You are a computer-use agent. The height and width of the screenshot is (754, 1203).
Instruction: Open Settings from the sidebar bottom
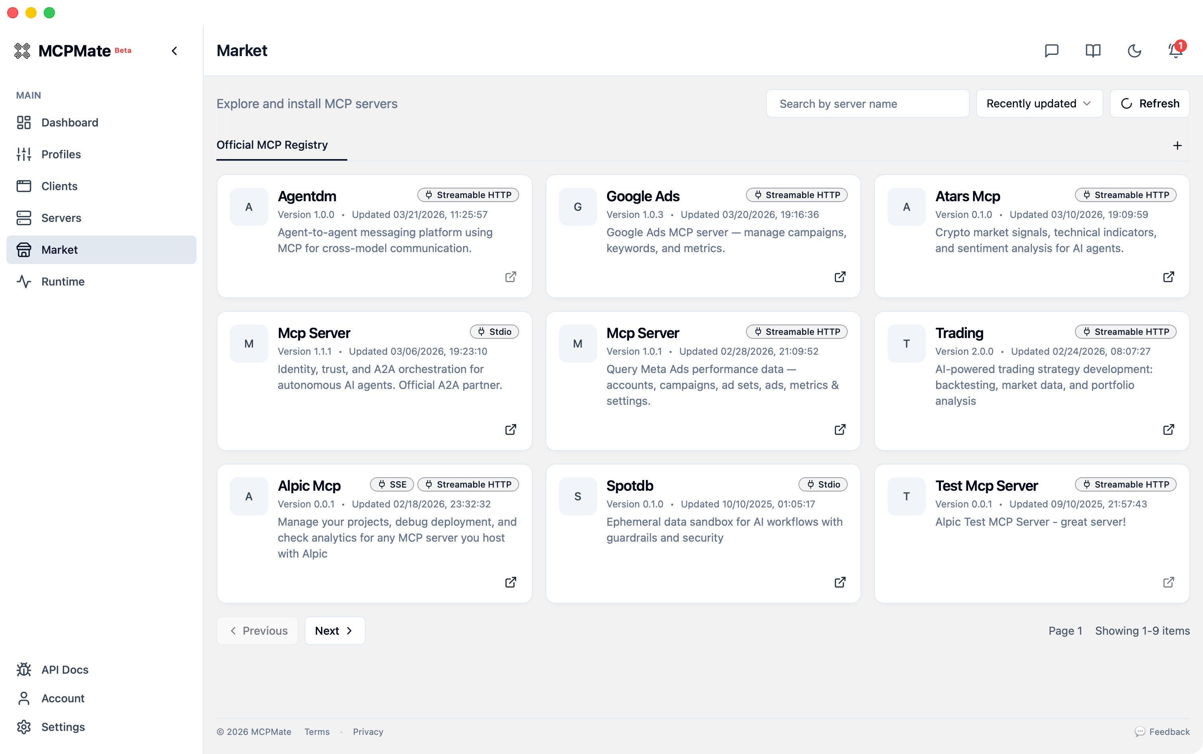pyautogui.click(x=63, y=727)
